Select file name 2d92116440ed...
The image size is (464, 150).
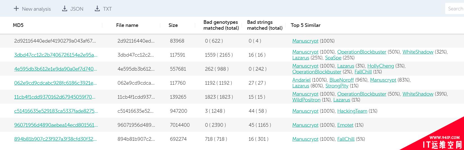tap(136, 41)
